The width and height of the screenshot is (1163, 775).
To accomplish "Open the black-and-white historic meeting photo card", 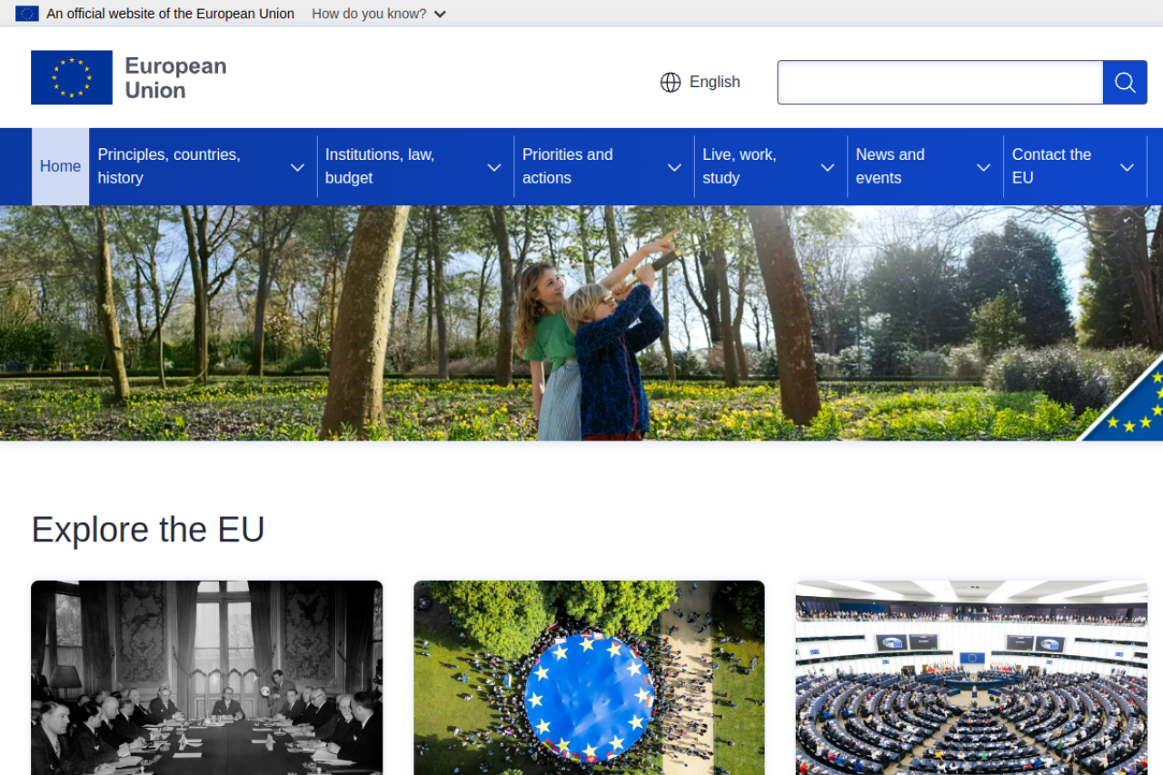I will [207, 678].
